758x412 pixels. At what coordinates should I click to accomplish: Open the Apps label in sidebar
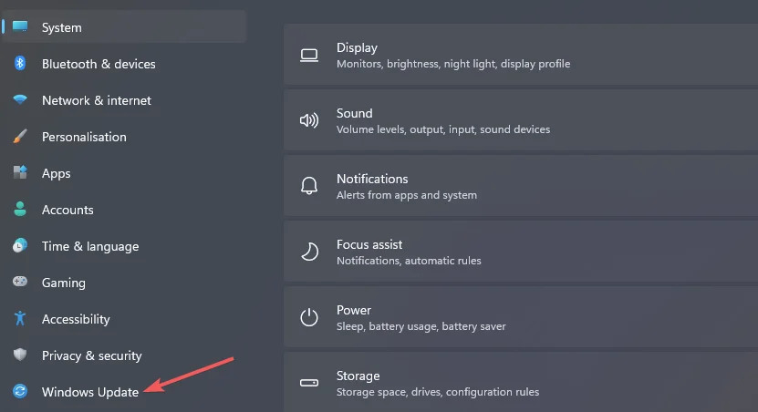(x=56, y=174)
